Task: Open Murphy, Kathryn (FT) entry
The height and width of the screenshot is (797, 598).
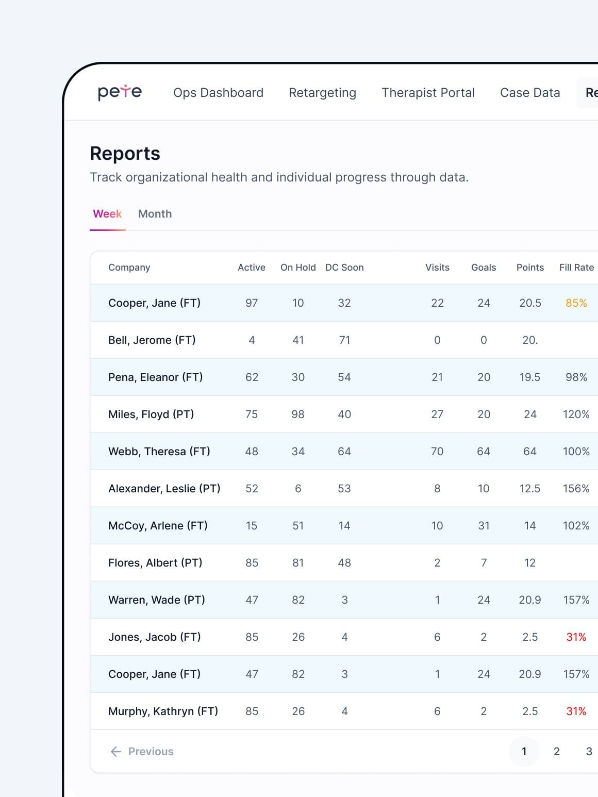Action: [x=163, y=711]
